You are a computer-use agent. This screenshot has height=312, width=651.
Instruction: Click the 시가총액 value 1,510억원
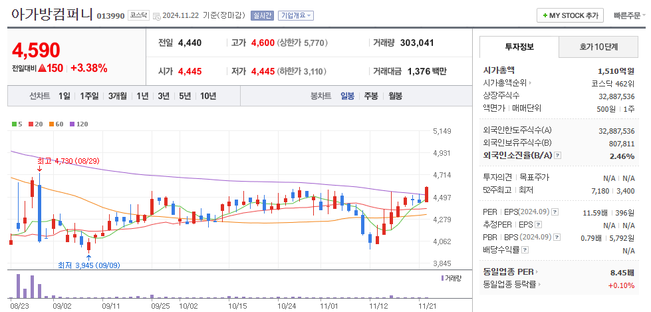point(616,71)
